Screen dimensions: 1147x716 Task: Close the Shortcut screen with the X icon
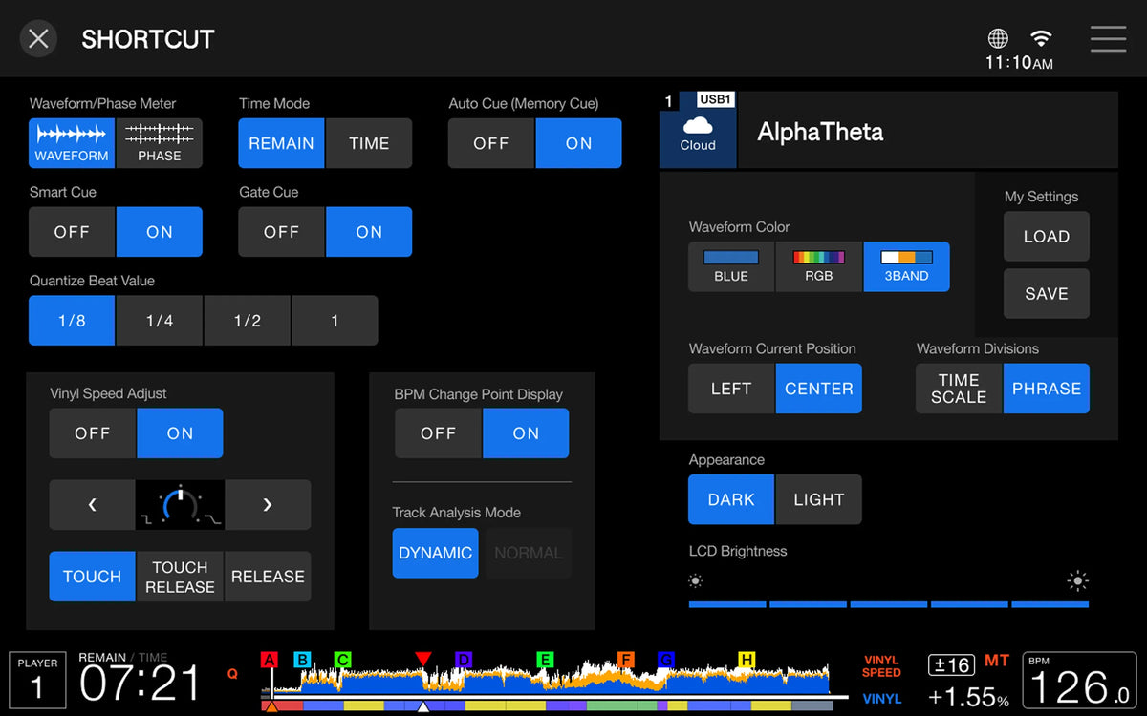tap(38, 39)
